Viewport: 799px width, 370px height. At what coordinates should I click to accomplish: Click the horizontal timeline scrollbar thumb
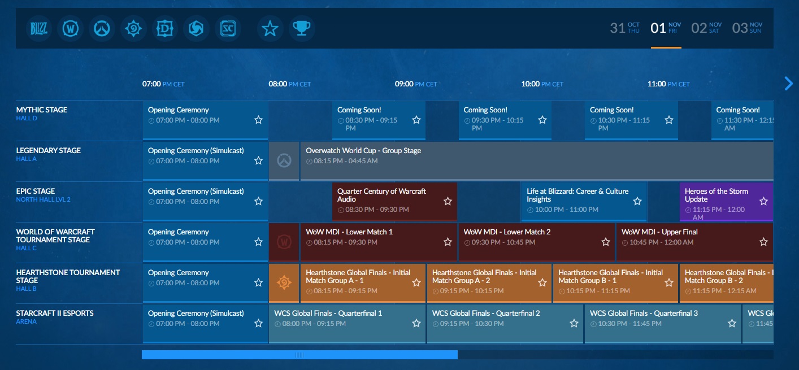pyautogui.click(x=299, y=355)
